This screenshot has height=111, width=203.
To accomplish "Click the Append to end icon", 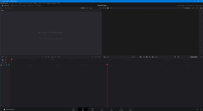I will click(46, 57).
